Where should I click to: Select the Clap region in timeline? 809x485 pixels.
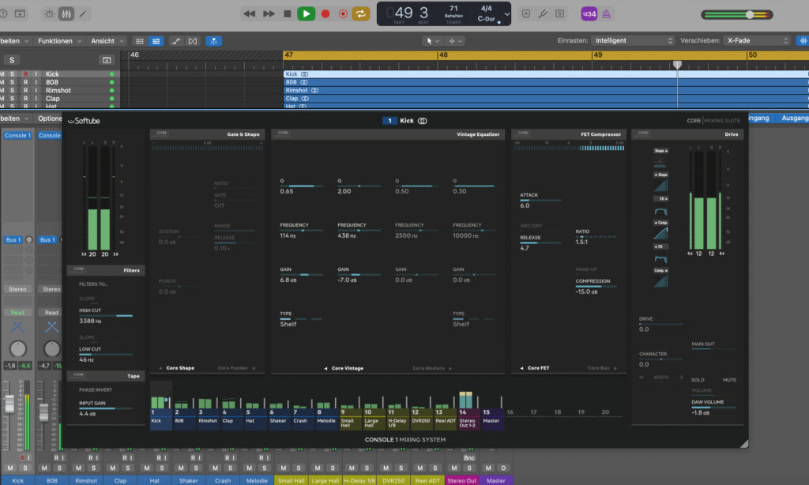click(546, 98)
